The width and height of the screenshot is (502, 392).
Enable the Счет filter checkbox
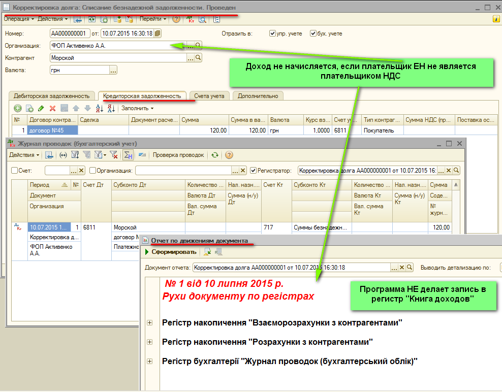point(14,171)
